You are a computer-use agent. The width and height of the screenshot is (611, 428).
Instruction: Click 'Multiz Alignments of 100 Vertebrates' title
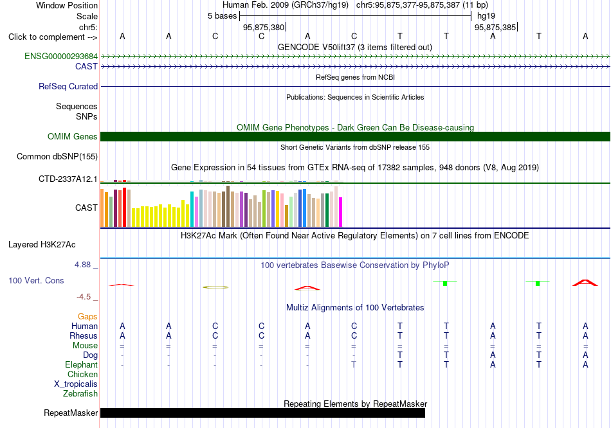click(355, 308)
